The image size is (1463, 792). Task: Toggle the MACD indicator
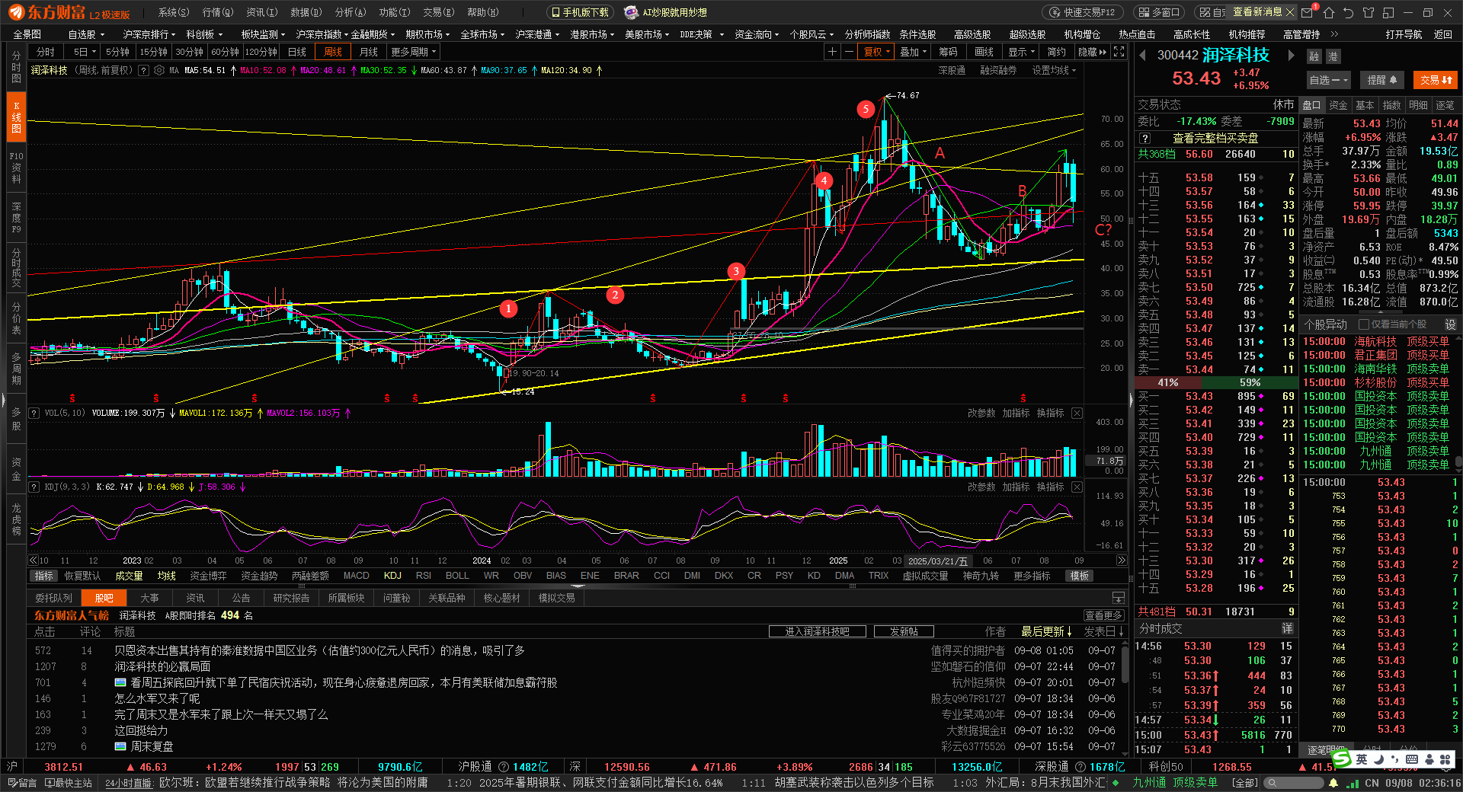[x=356, y=576]
